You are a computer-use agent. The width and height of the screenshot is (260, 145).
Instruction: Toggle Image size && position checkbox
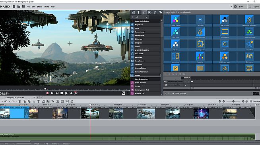166,82
